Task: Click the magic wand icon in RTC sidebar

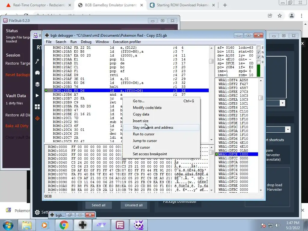Action: pos(37,61)
